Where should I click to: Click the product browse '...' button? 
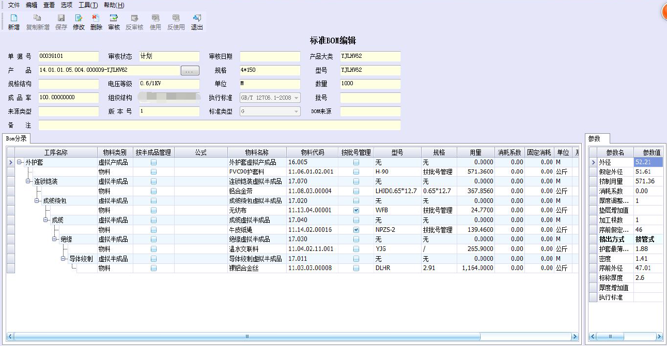tap(190, 71)
